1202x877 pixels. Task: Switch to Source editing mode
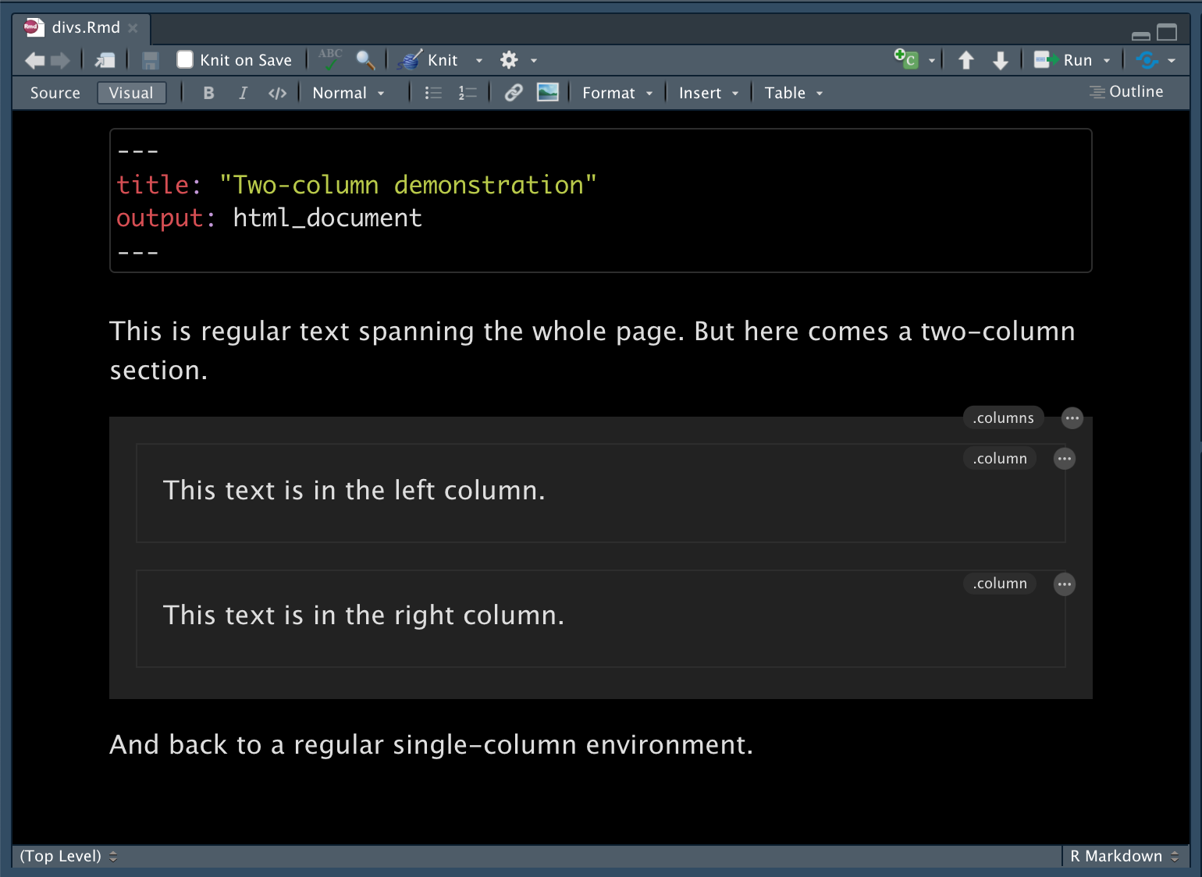point(55,92)
